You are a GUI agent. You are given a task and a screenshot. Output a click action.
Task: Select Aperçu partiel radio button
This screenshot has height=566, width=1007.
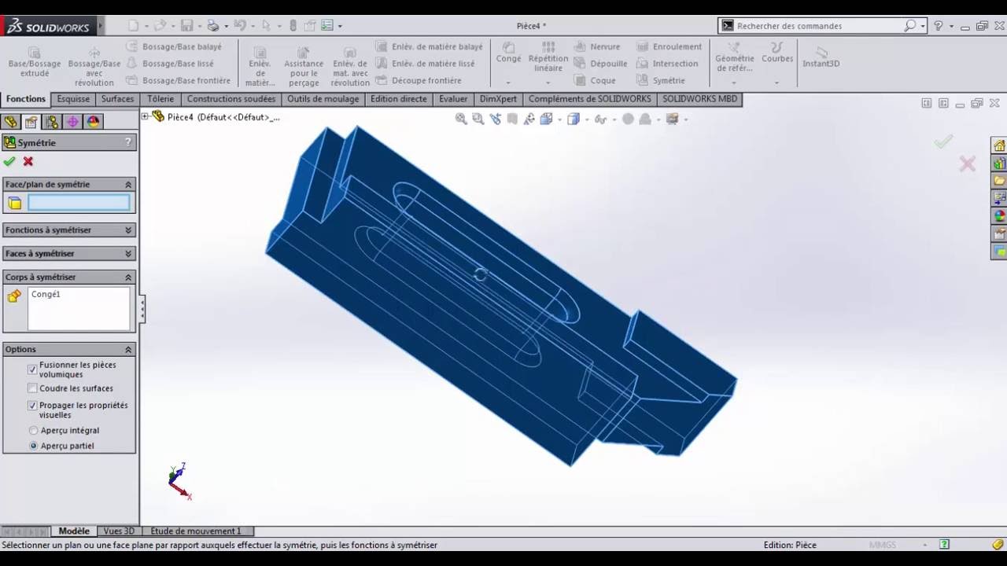pyautogui.click(x=33, y=446)
